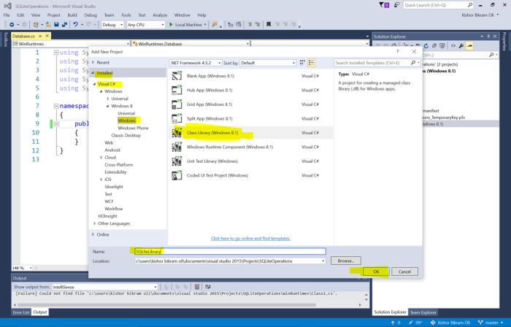Click the Browse... button
This screenshot has height=327, width=511.
tap(346, 261)
